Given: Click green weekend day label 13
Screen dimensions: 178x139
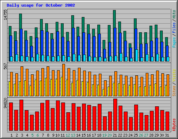Looking at the screenshot, I should [x=73, y=135].
